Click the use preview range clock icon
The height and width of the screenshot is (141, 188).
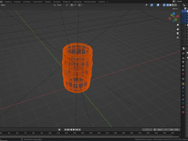coord(155,130)
